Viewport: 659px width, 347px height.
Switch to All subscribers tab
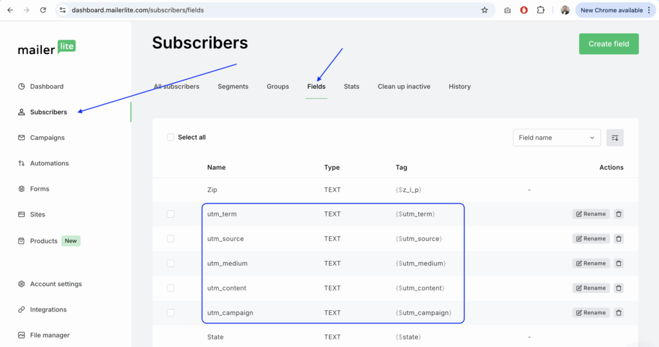(176, 87)
